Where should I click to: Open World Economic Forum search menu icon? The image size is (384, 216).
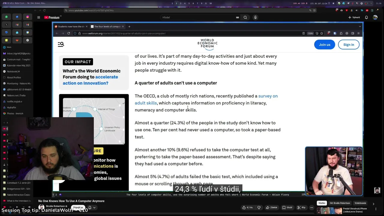coord(61,44)
